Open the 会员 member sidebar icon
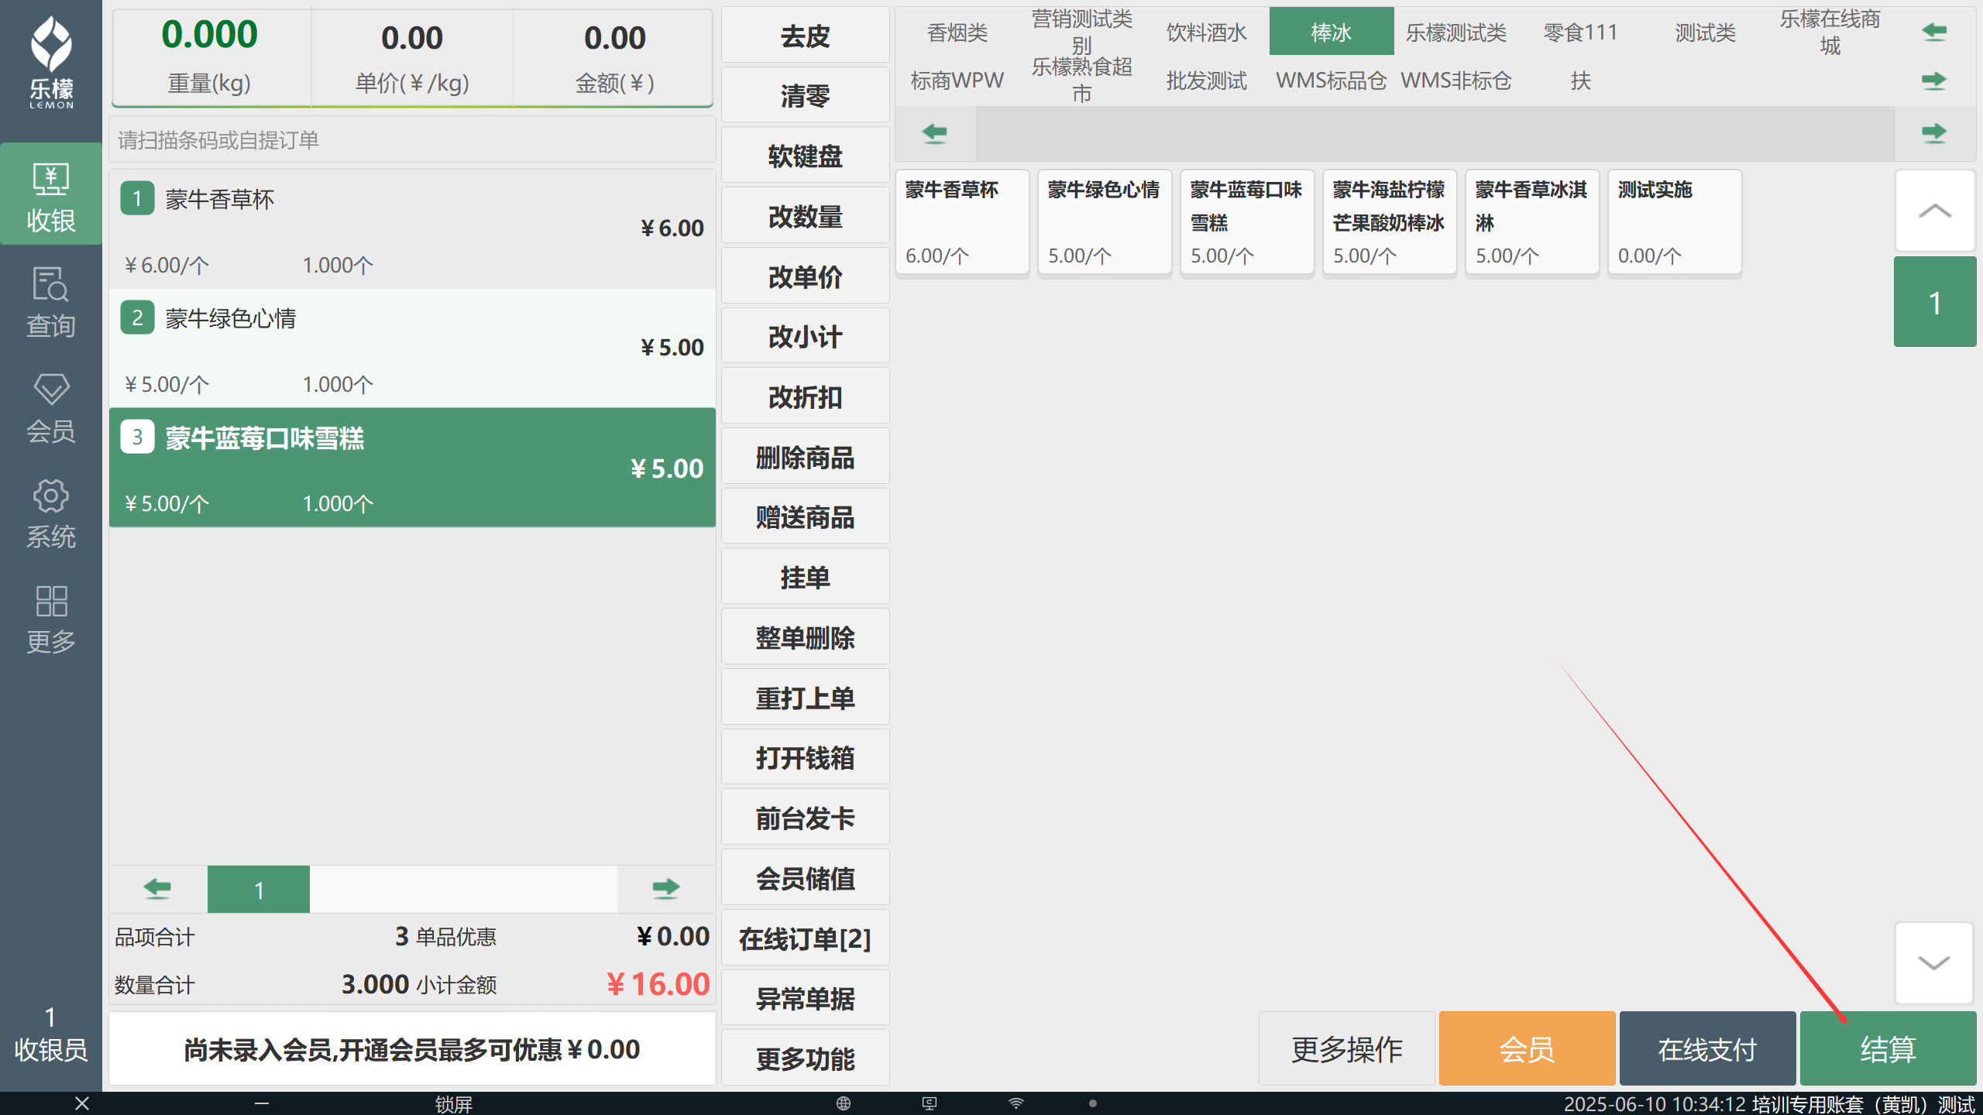1983x1115 pixels. click(51, 407)
